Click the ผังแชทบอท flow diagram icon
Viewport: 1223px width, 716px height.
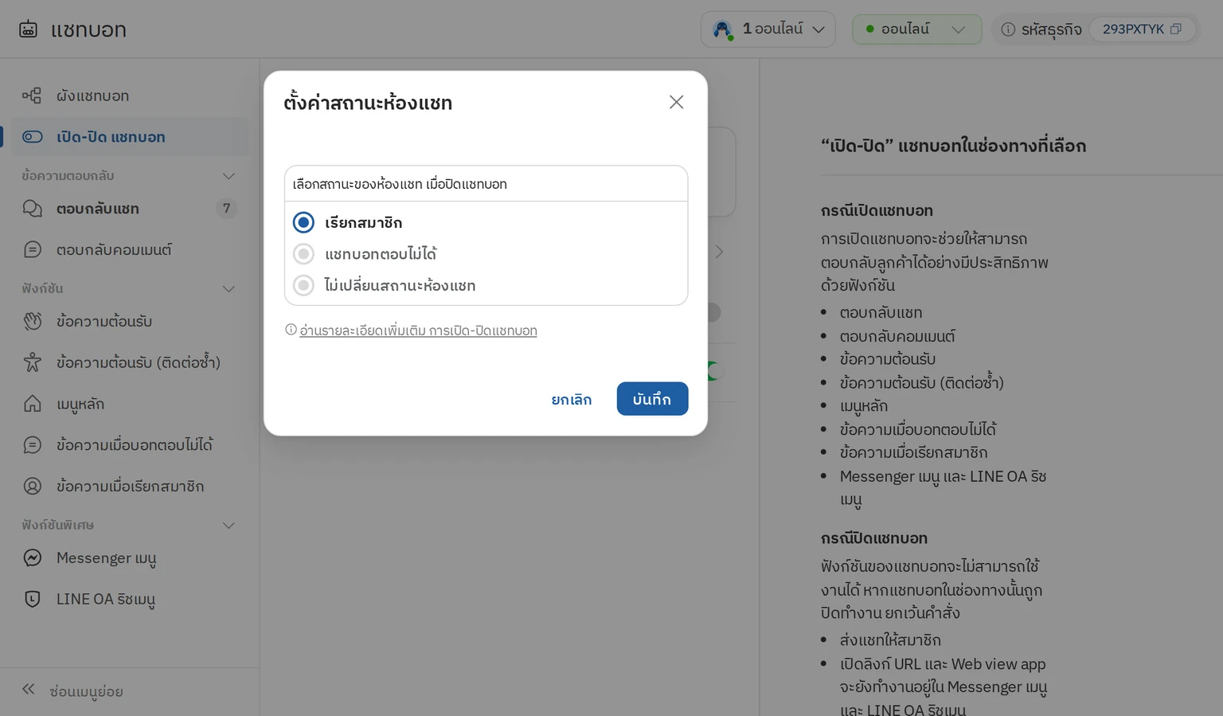(x=32, y=96)
